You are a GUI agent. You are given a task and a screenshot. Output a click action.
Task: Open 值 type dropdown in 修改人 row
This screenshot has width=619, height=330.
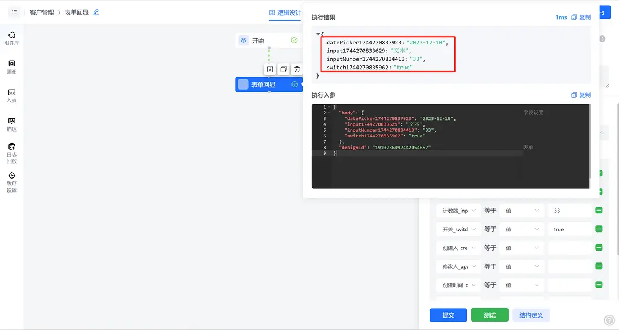[x=522, y=266]
